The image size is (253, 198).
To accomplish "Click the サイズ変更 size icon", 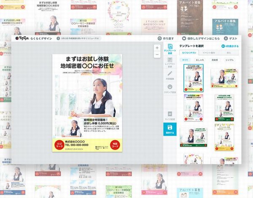I will (x=170, y=115).
